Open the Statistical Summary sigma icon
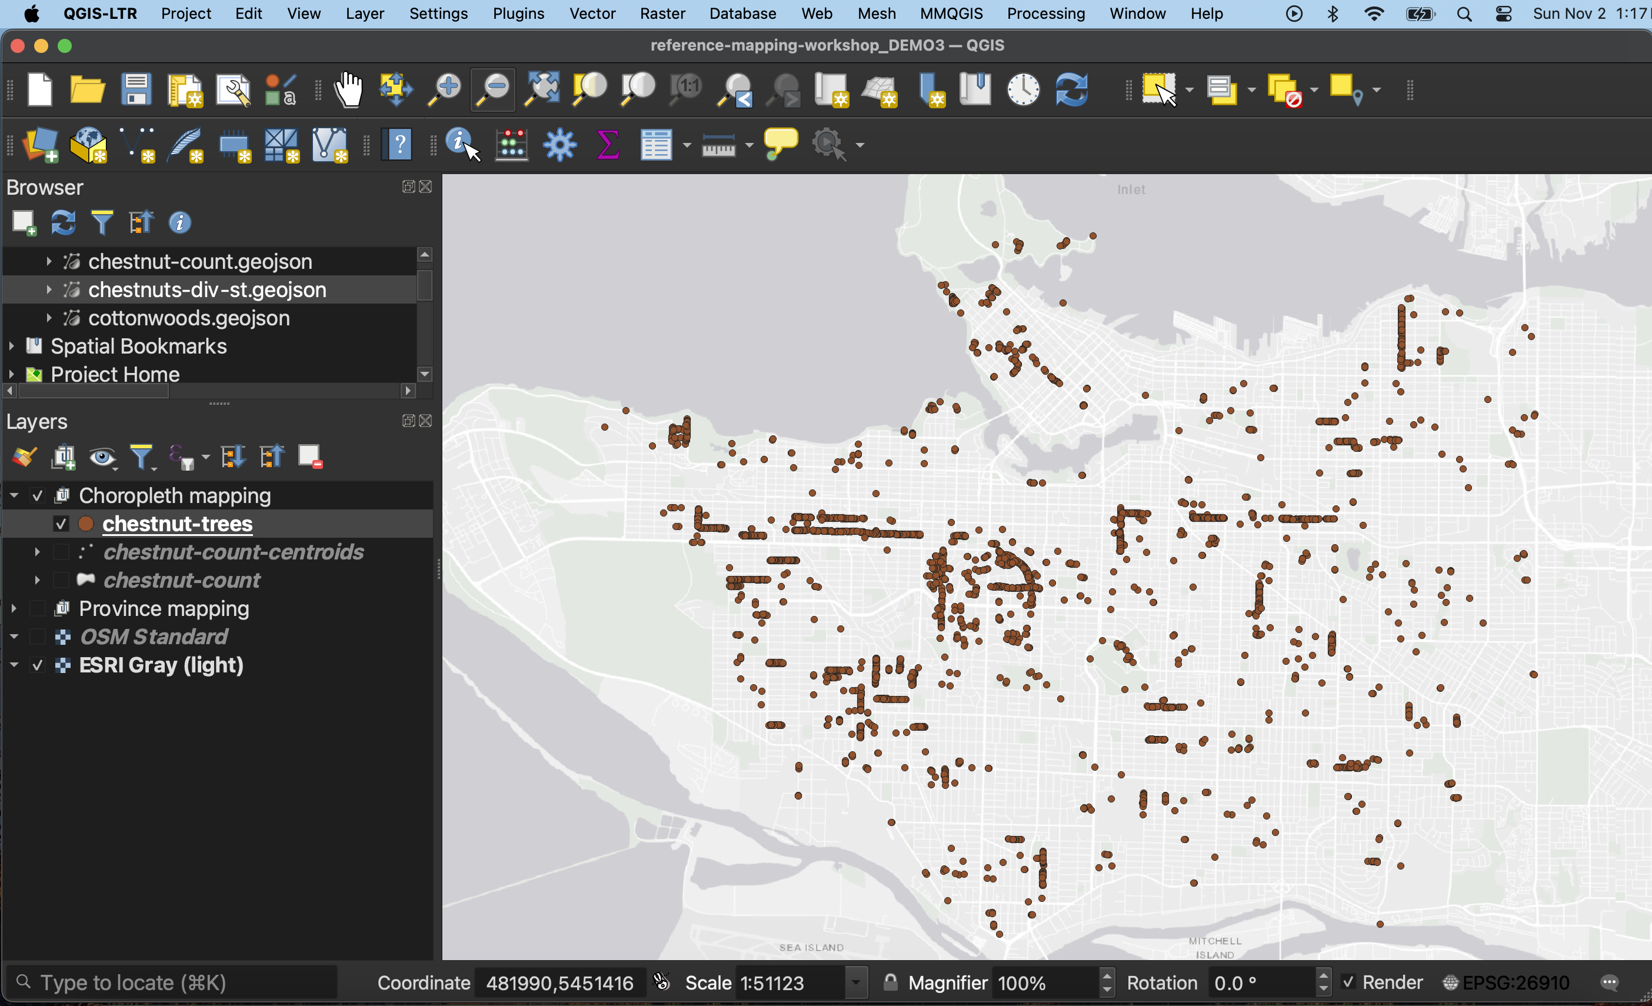Image resolution: width=1652 pixels, height=1006 pixels. 607,144
